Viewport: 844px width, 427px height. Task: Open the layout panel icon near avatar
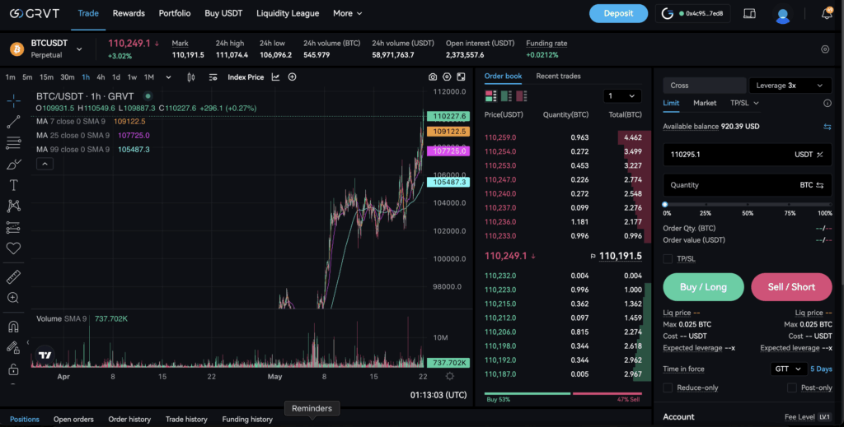click(x=749, y=14)
